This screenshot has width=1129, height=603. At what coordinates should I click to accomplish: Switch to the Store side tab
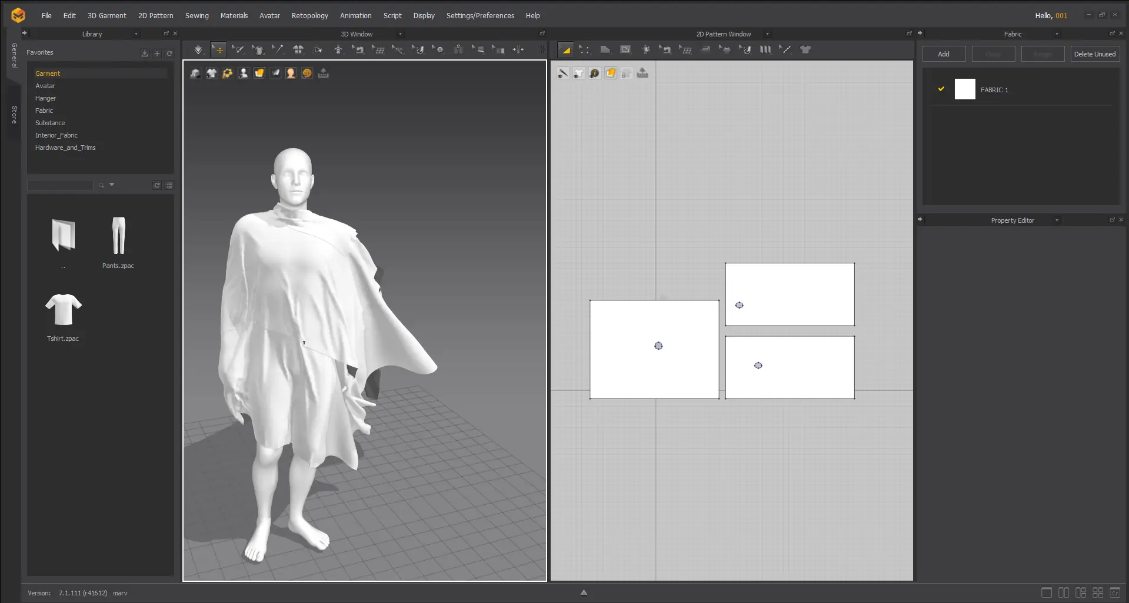tap(14, 115)
